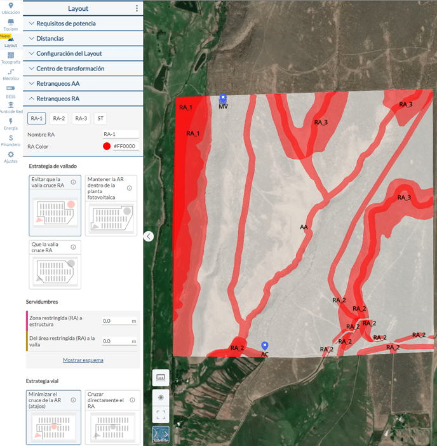Open the Topografía section in sidebar
437x446 pixels.
pos(11,58)
